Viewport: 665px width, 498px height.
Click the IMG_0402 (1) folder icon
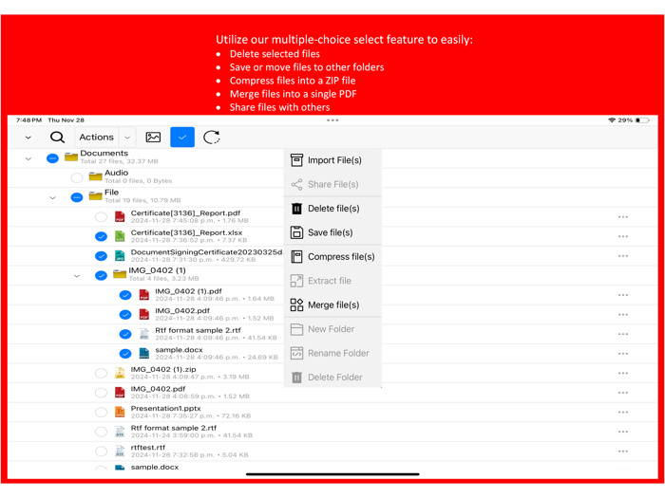click(x=120, y=274)
